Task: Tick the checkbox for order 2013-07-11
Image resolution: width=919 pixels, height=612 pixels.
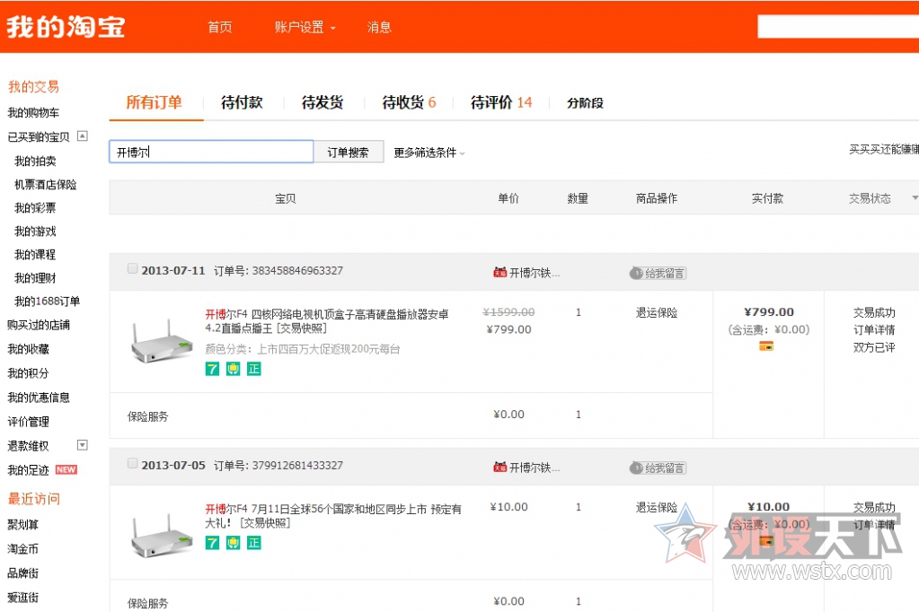Action: tap(132, 269)
